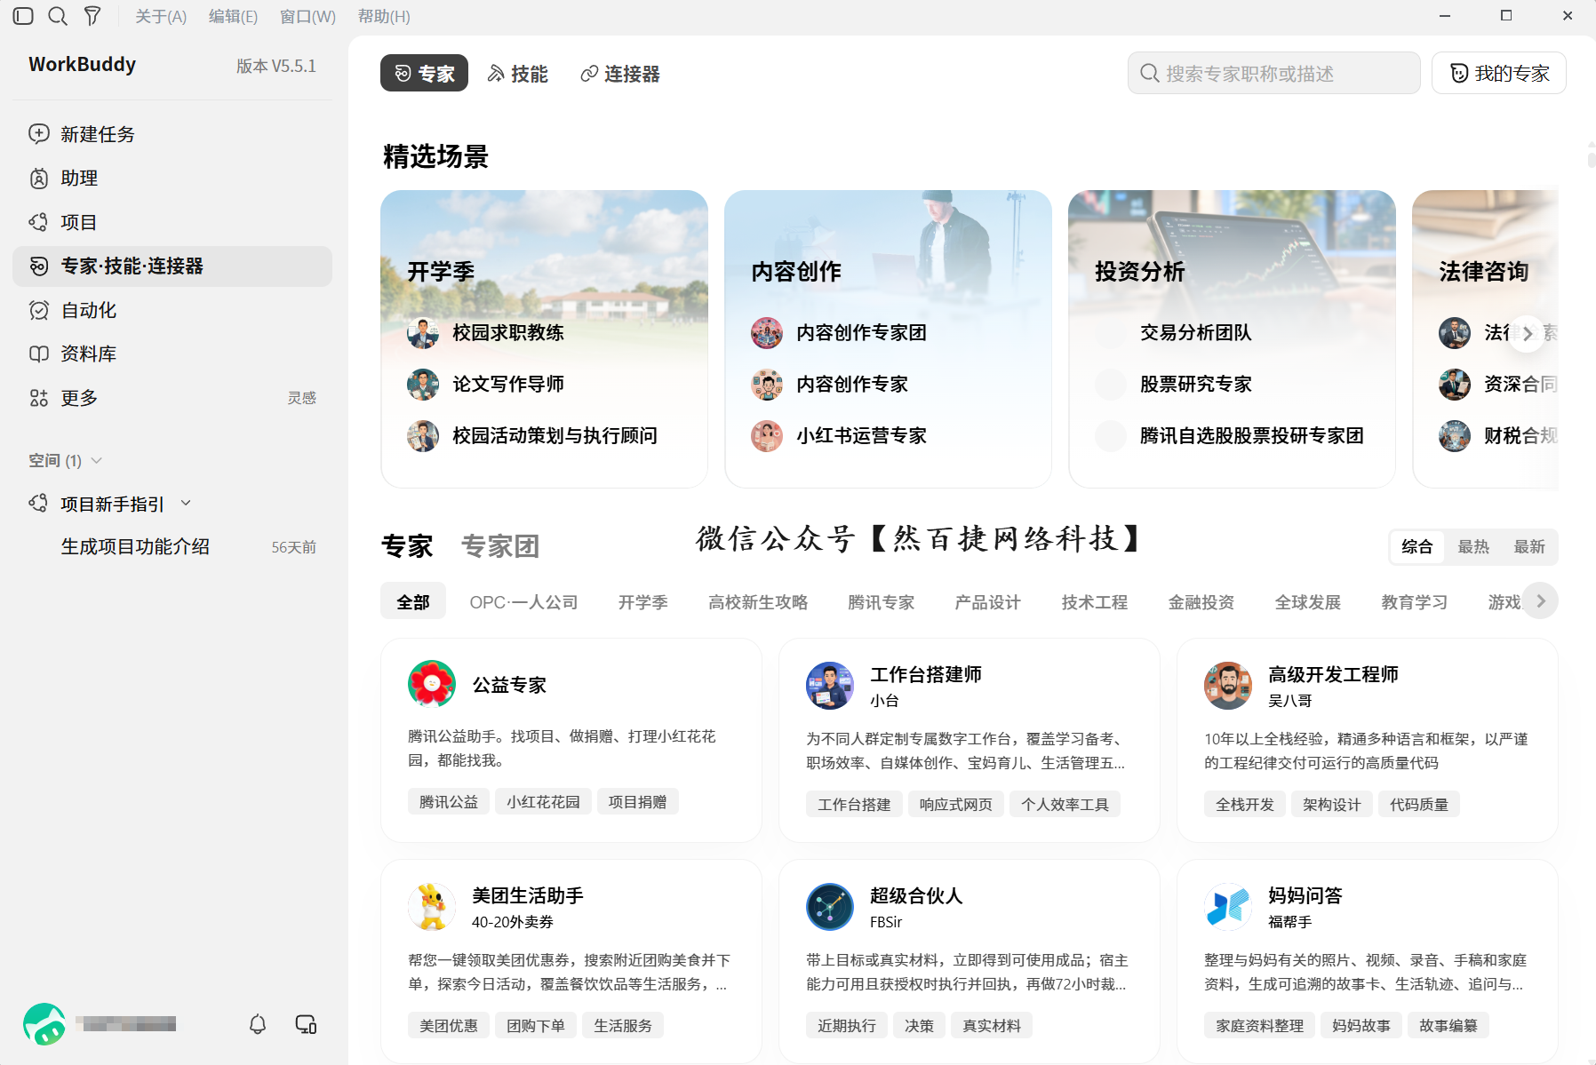Toggle the sidebar panel icon
The width and height of the screenshot is (1596, 1065).
tap(23, 16)
